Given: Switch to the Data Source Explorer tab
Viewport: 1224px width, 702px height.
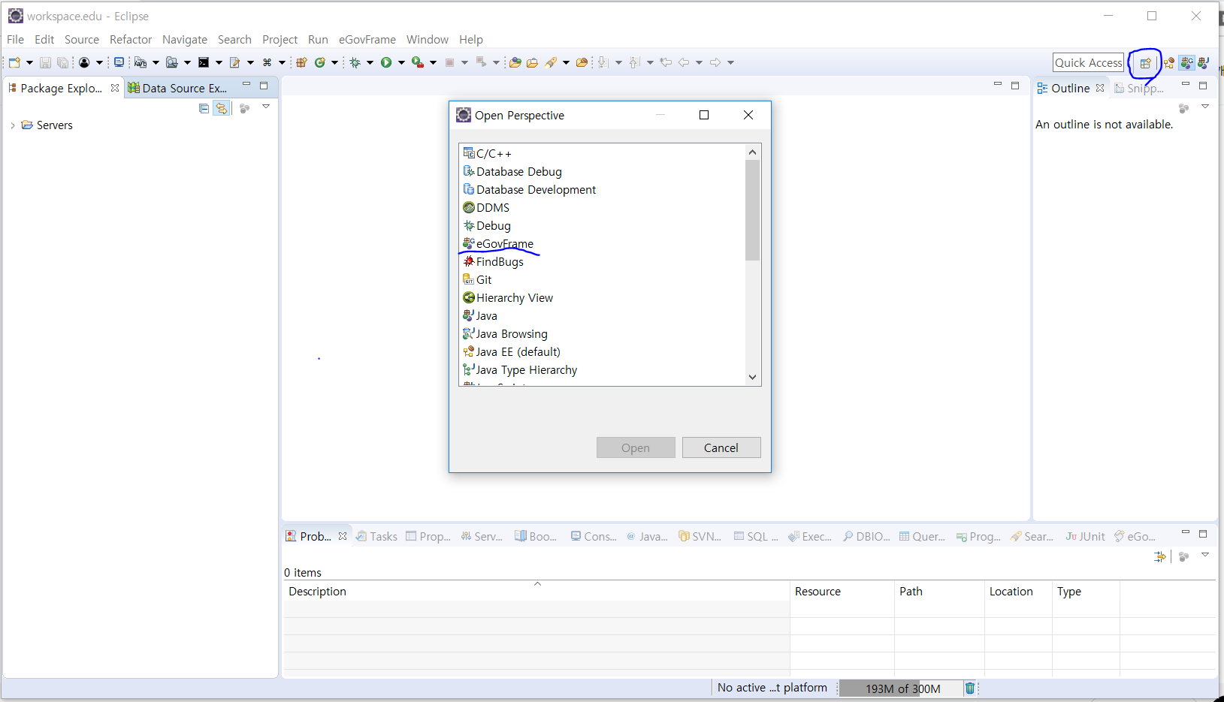Looking at the screenshot, I should click(179, 88).
